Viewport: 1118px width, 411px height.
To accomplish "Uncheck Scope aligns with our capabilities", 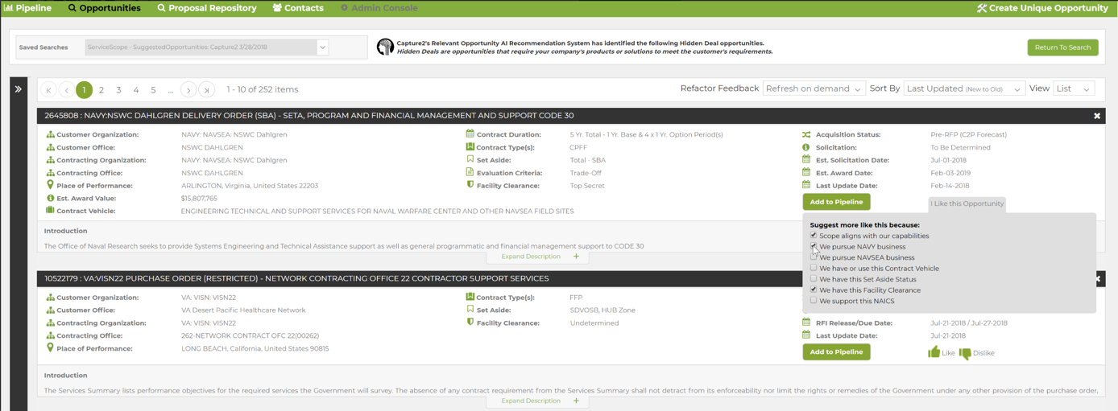I will click(x=814, y=236).
